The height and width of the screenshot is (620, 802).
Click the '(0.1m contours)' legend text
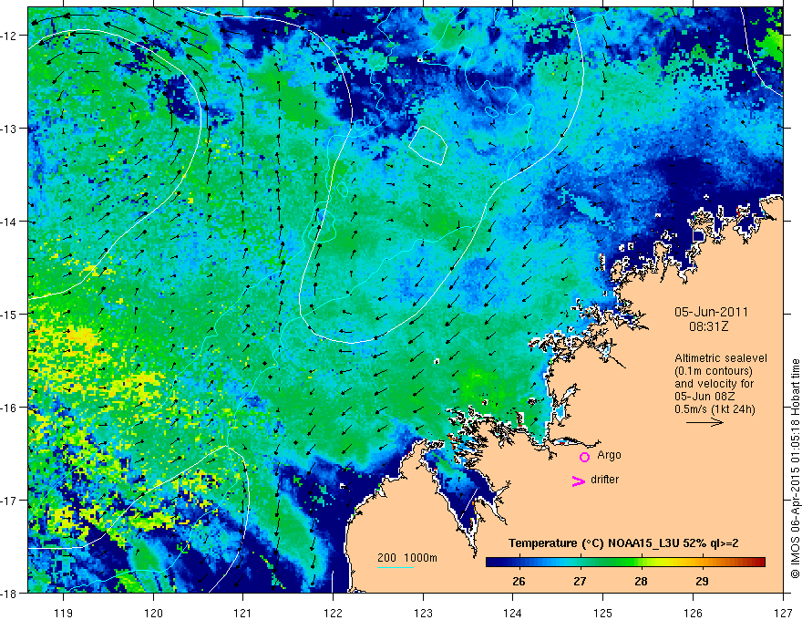click(714, 371)
